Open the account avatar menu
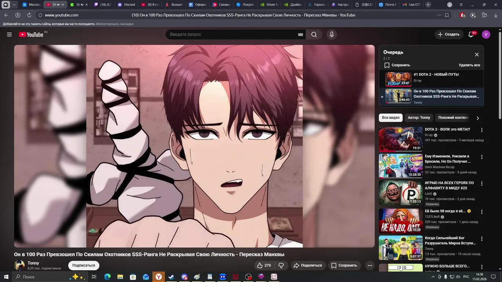 pos(486,34)
